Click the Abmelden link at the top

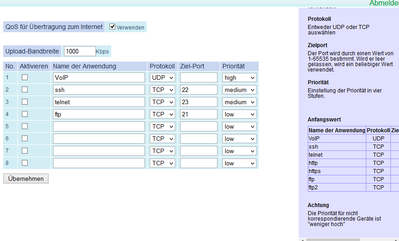pyautogui.click(x=384, y=3)
